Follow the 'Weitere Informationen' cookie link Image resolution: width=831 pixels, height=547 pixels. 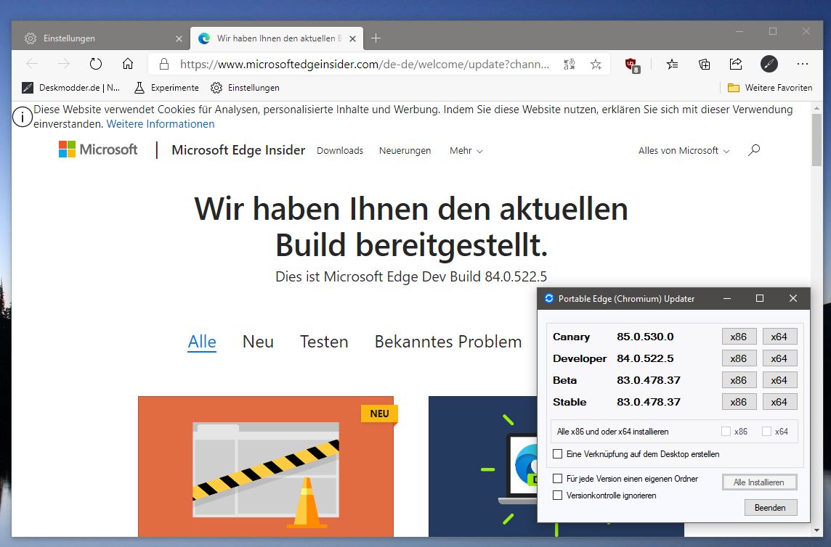(161, 124)
